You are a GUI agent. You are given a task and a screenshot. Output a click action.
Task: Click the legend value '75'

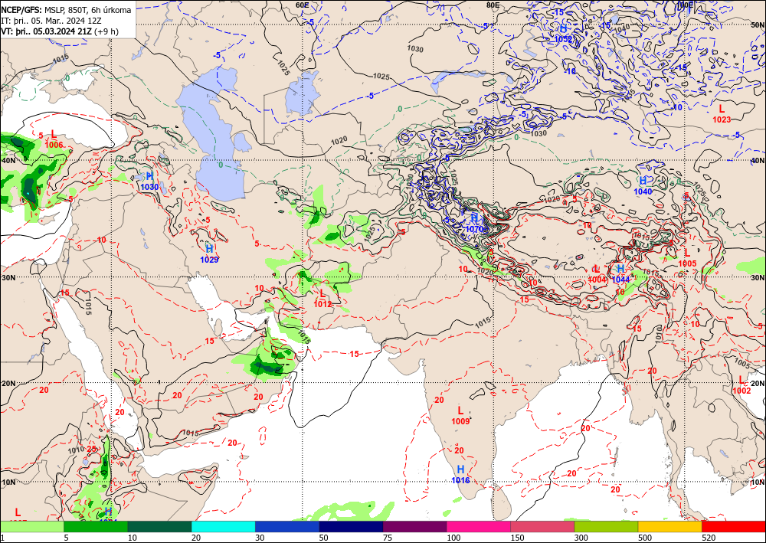[x=388, y=538]
